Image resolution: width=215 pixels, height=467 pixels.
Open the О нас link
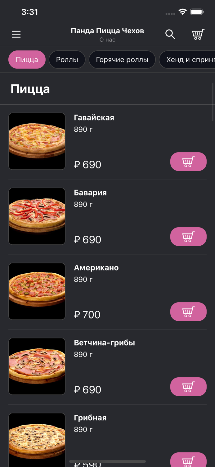pos(107,40)
